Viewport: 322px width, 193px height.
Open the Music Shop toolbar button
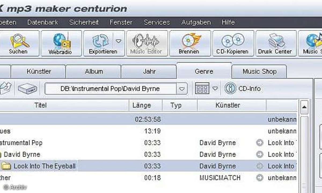point(310,43)
